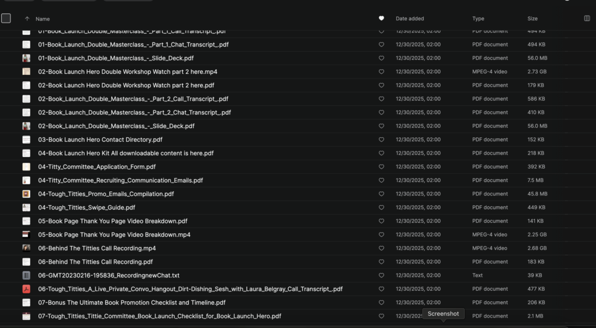
Task: Filter by favorites heart in header
Action: pos(381,18)
